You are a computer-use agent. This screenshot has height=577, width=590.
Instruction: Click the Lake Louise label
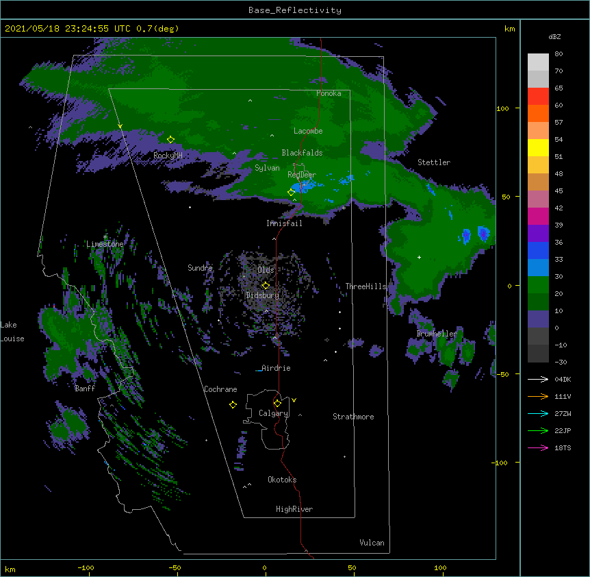(x=12, y=332)
